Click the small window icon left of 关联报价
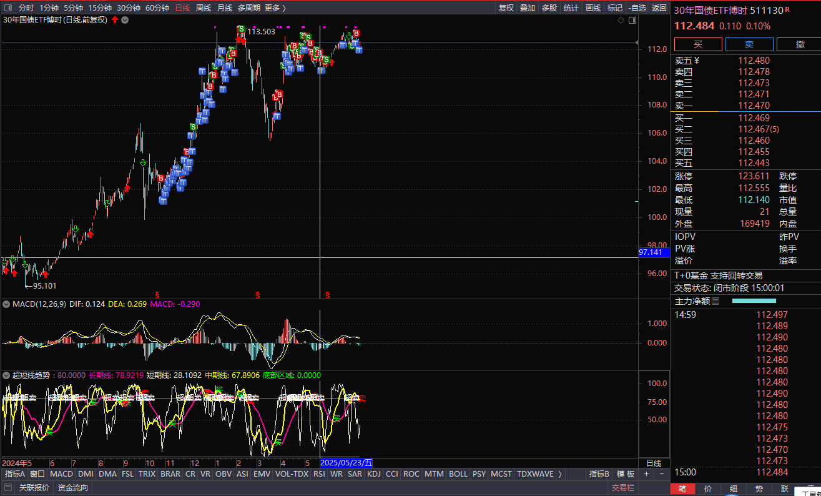This screenshot has width=821, height=496. pos(8,487)
